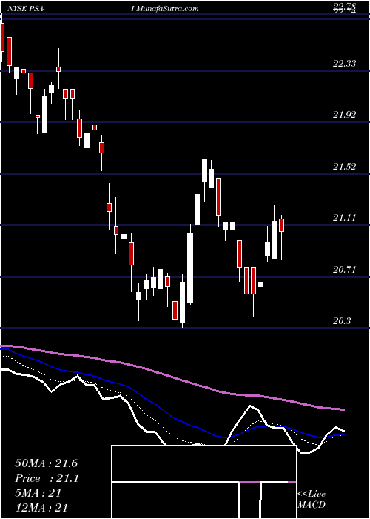The height and width of the screenshot is (519, 370).
Task: Click the <<Live MACD label
Action: click(312, 499)
